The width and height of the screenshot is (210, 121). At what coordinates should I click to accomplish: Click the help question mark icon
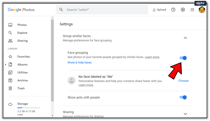tap(173, 10)
